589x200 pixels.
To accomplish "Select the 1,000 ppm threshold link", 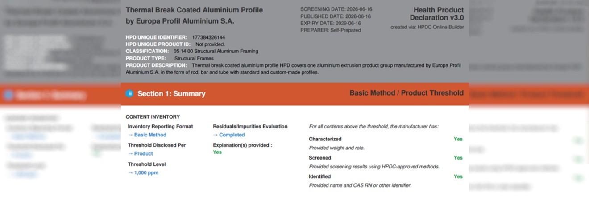I will pos(143,172).
